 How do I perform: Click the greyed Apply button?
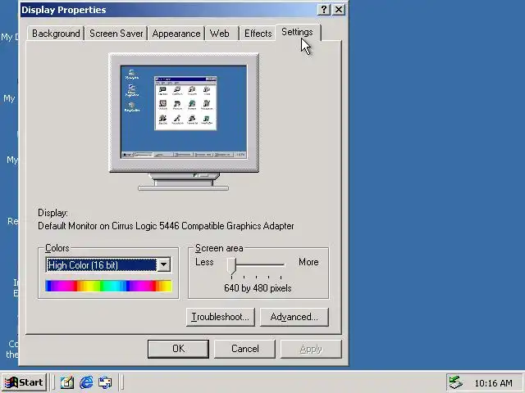point(311,349)
